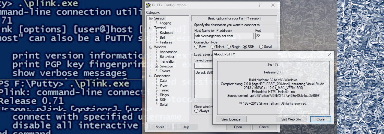Collapse the Window tree node

(x=151, y=47)
